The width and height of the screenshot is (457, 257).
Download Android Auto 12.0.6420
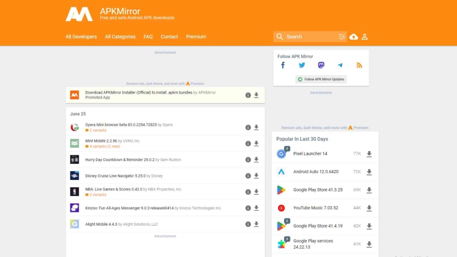point(369,172)
